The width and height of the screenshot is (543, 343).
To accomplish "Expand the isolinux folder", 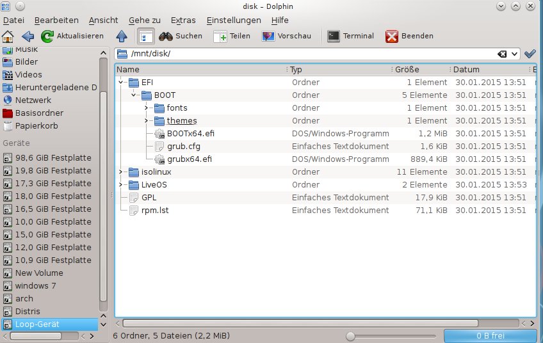I will (121, 172).
